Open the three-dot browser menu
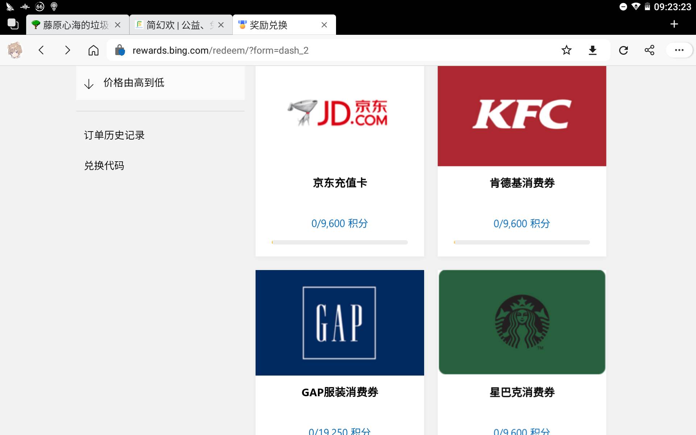Viewport: 696px width, 435px height. [x=679, y=50]
